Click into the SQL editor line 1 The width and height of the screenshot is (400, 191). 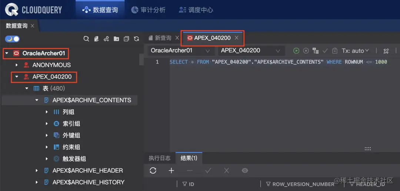(x=278, y=62)
